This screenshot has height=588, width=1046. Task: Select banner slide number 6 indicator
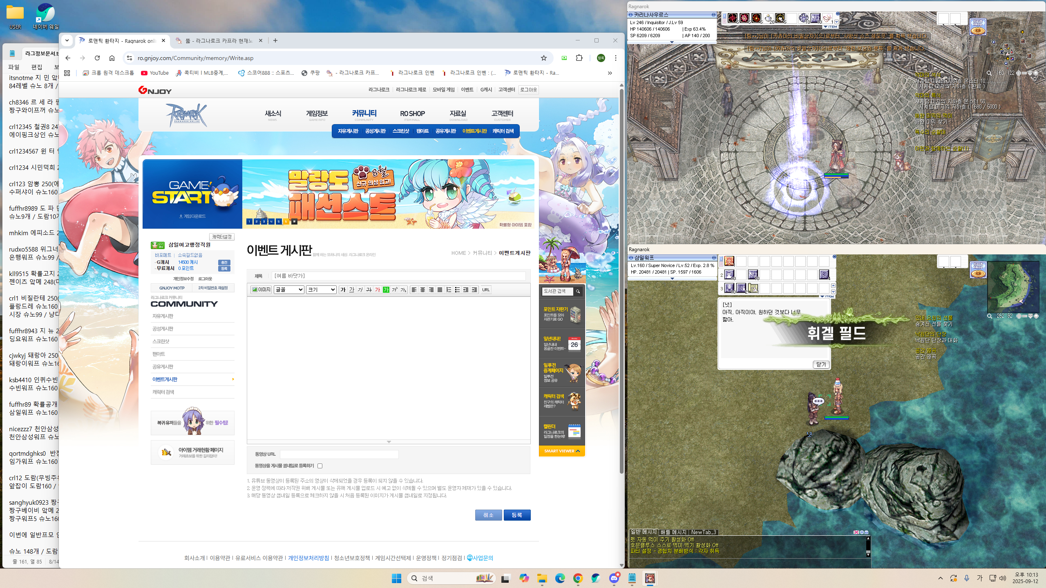[286, 222]
